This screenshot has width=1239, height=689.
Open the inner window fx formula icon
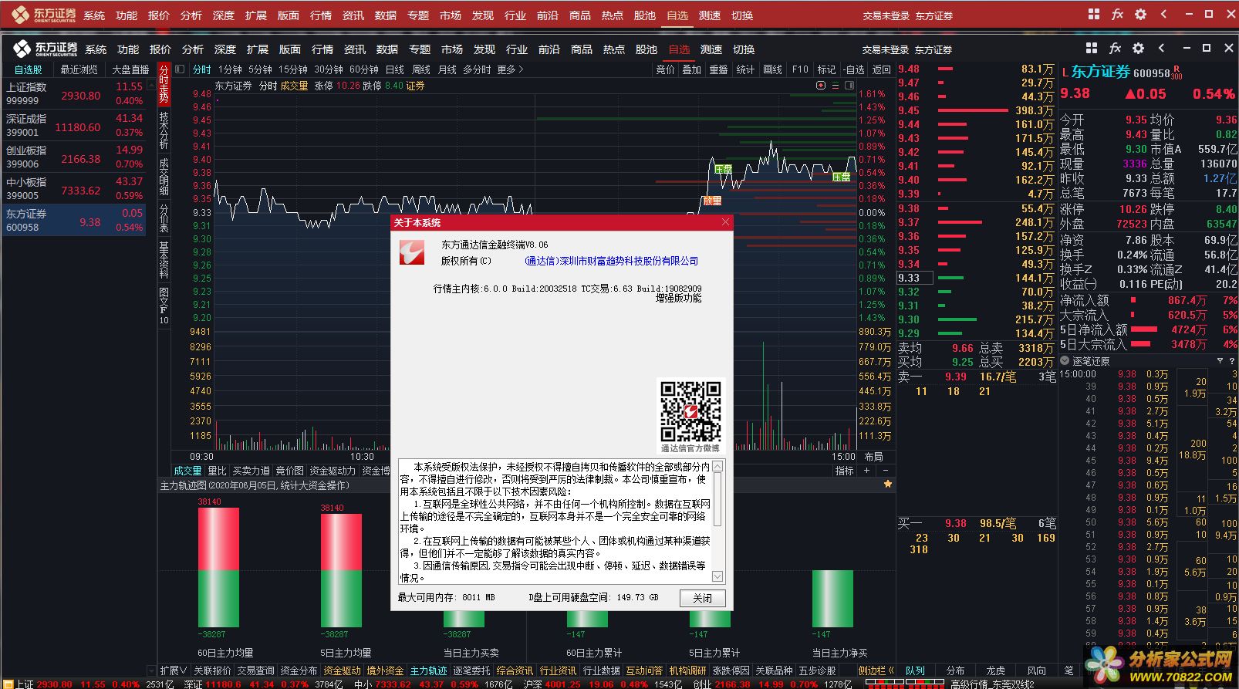[1115, 48]
